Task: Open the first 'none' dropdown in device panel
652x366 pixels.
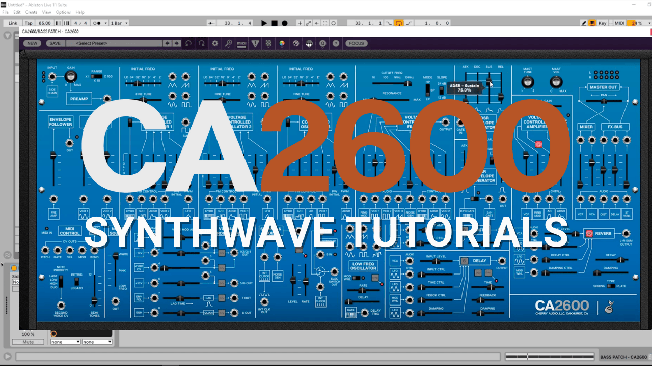Action: [x=65, y=342]
